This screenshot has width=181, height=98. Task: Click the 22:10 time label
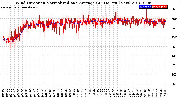pos(153,93)
